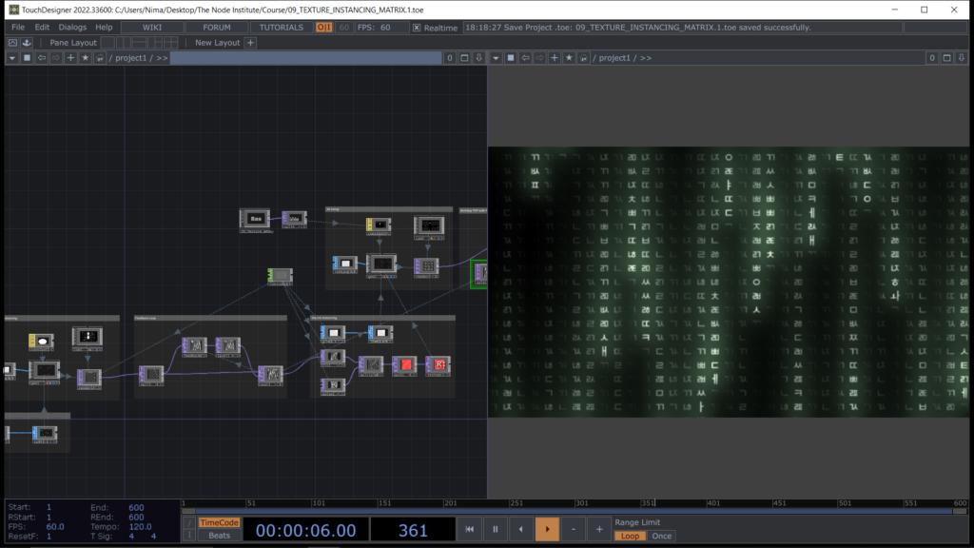Open the Dialogs menu

tap(72, 28)
